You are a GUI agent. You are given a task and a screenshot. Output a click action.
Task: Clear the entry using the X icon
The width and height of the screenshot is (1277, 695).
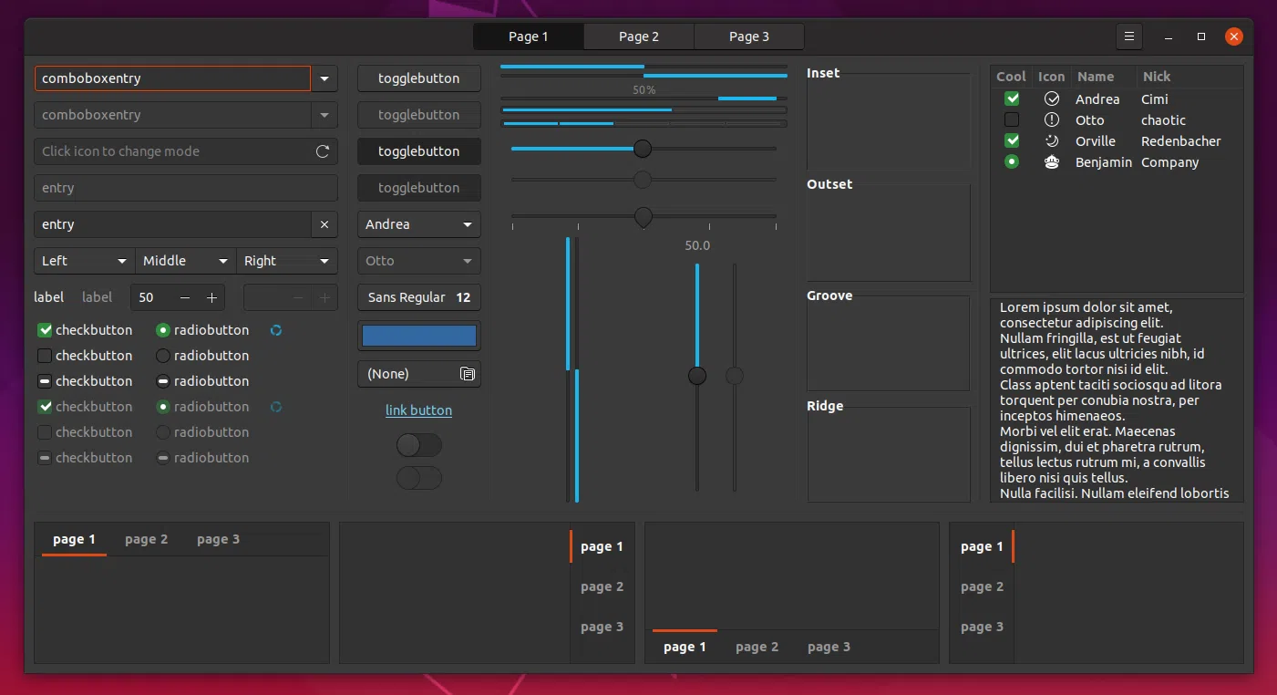(324, 224)
